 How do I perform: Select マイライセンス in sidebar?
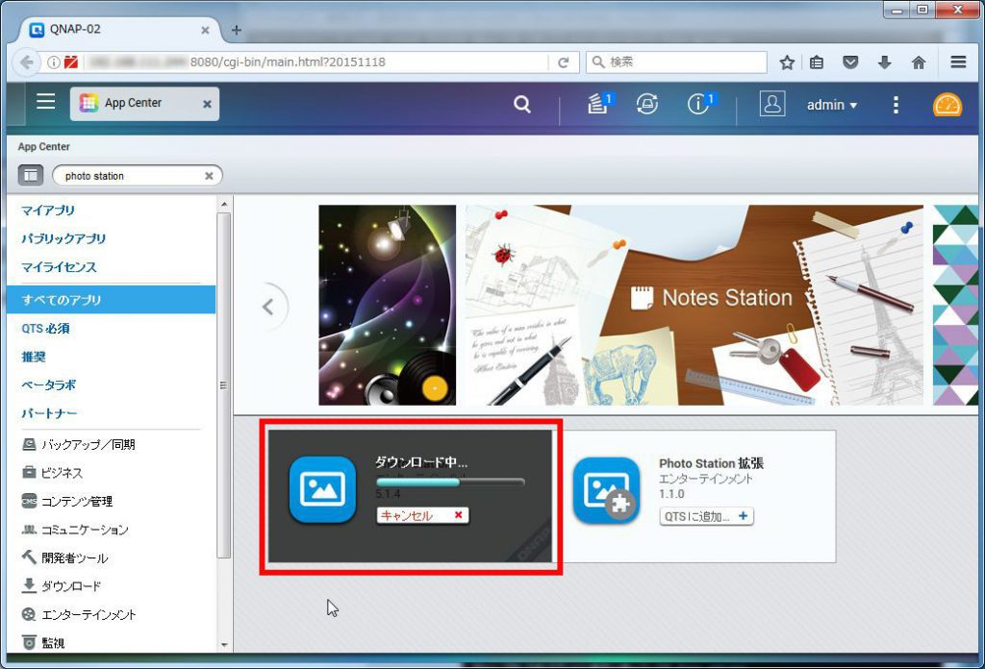59,267
